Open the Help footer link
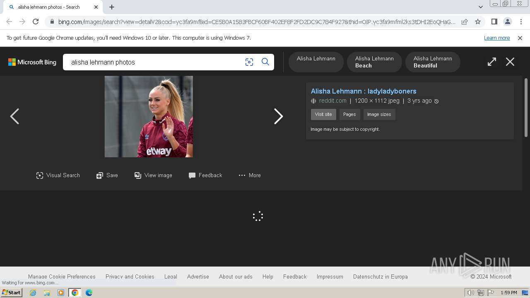Image resolution: width=530 pixels, height=298 pixels. [268, 276]
